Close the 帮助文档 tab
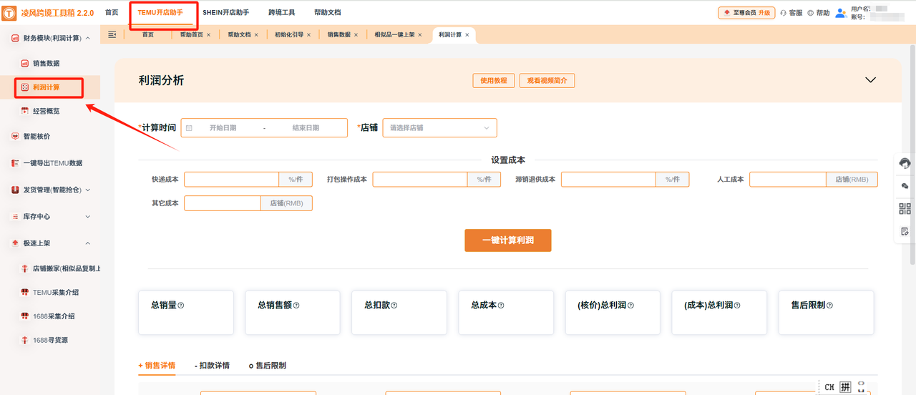The width and height of the screenshot is (916, 395). tap(256, 34)
